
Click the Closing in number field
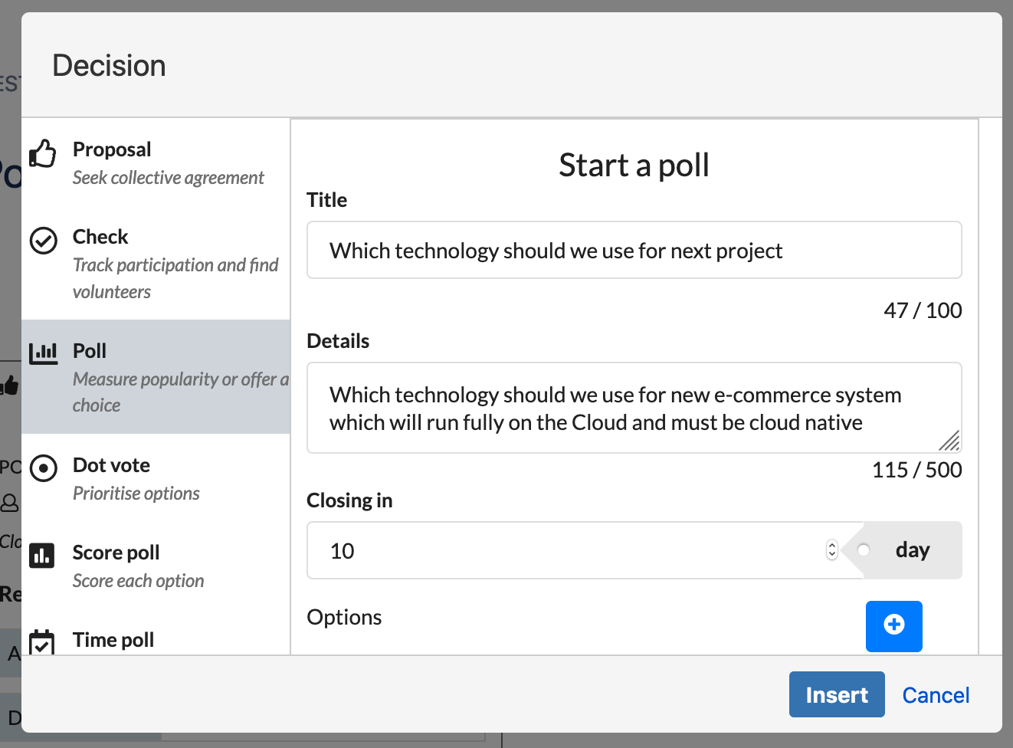pyautogui.click(x=567, y=551)
